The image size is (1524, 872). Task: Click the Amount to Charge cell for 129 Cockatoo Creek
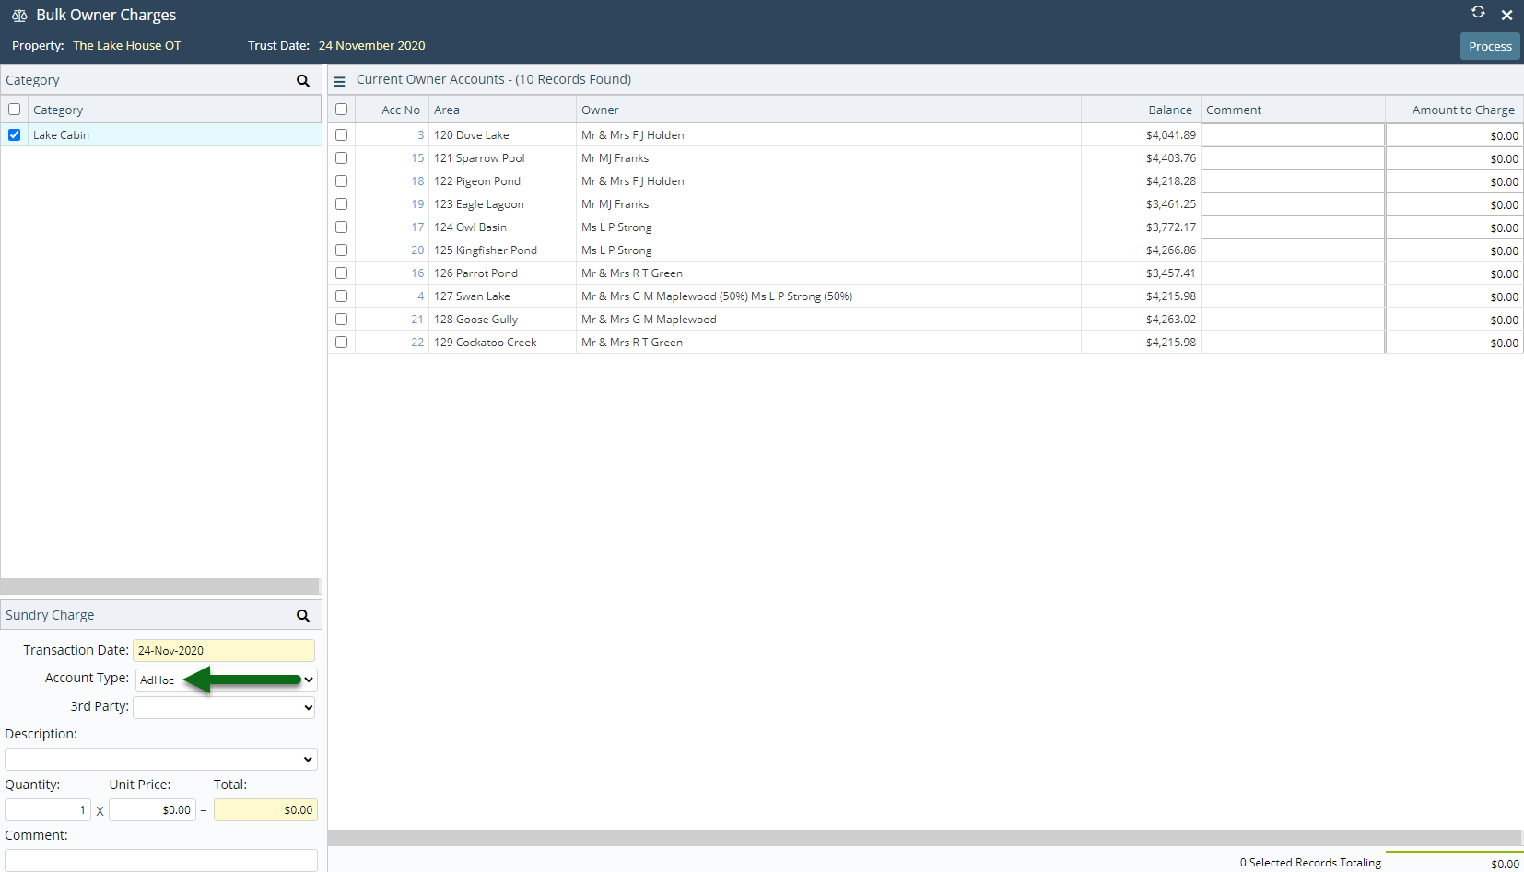pos(1454,342)
